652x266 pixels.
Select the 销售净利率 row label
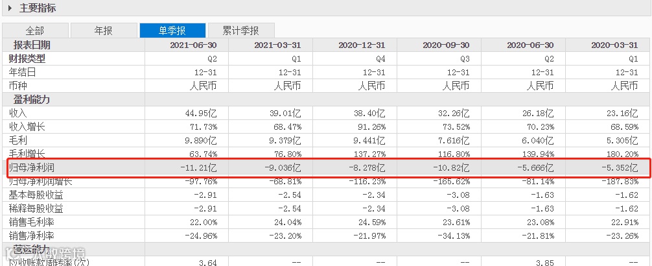click(x=32, y=236)
